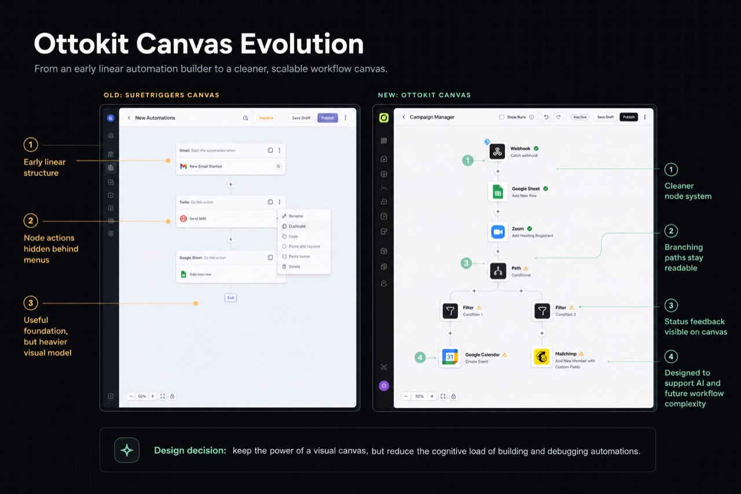Click the SureTriggers logo in old sidebar
This screenshot has height=494, width=741.
coord(111,118)
